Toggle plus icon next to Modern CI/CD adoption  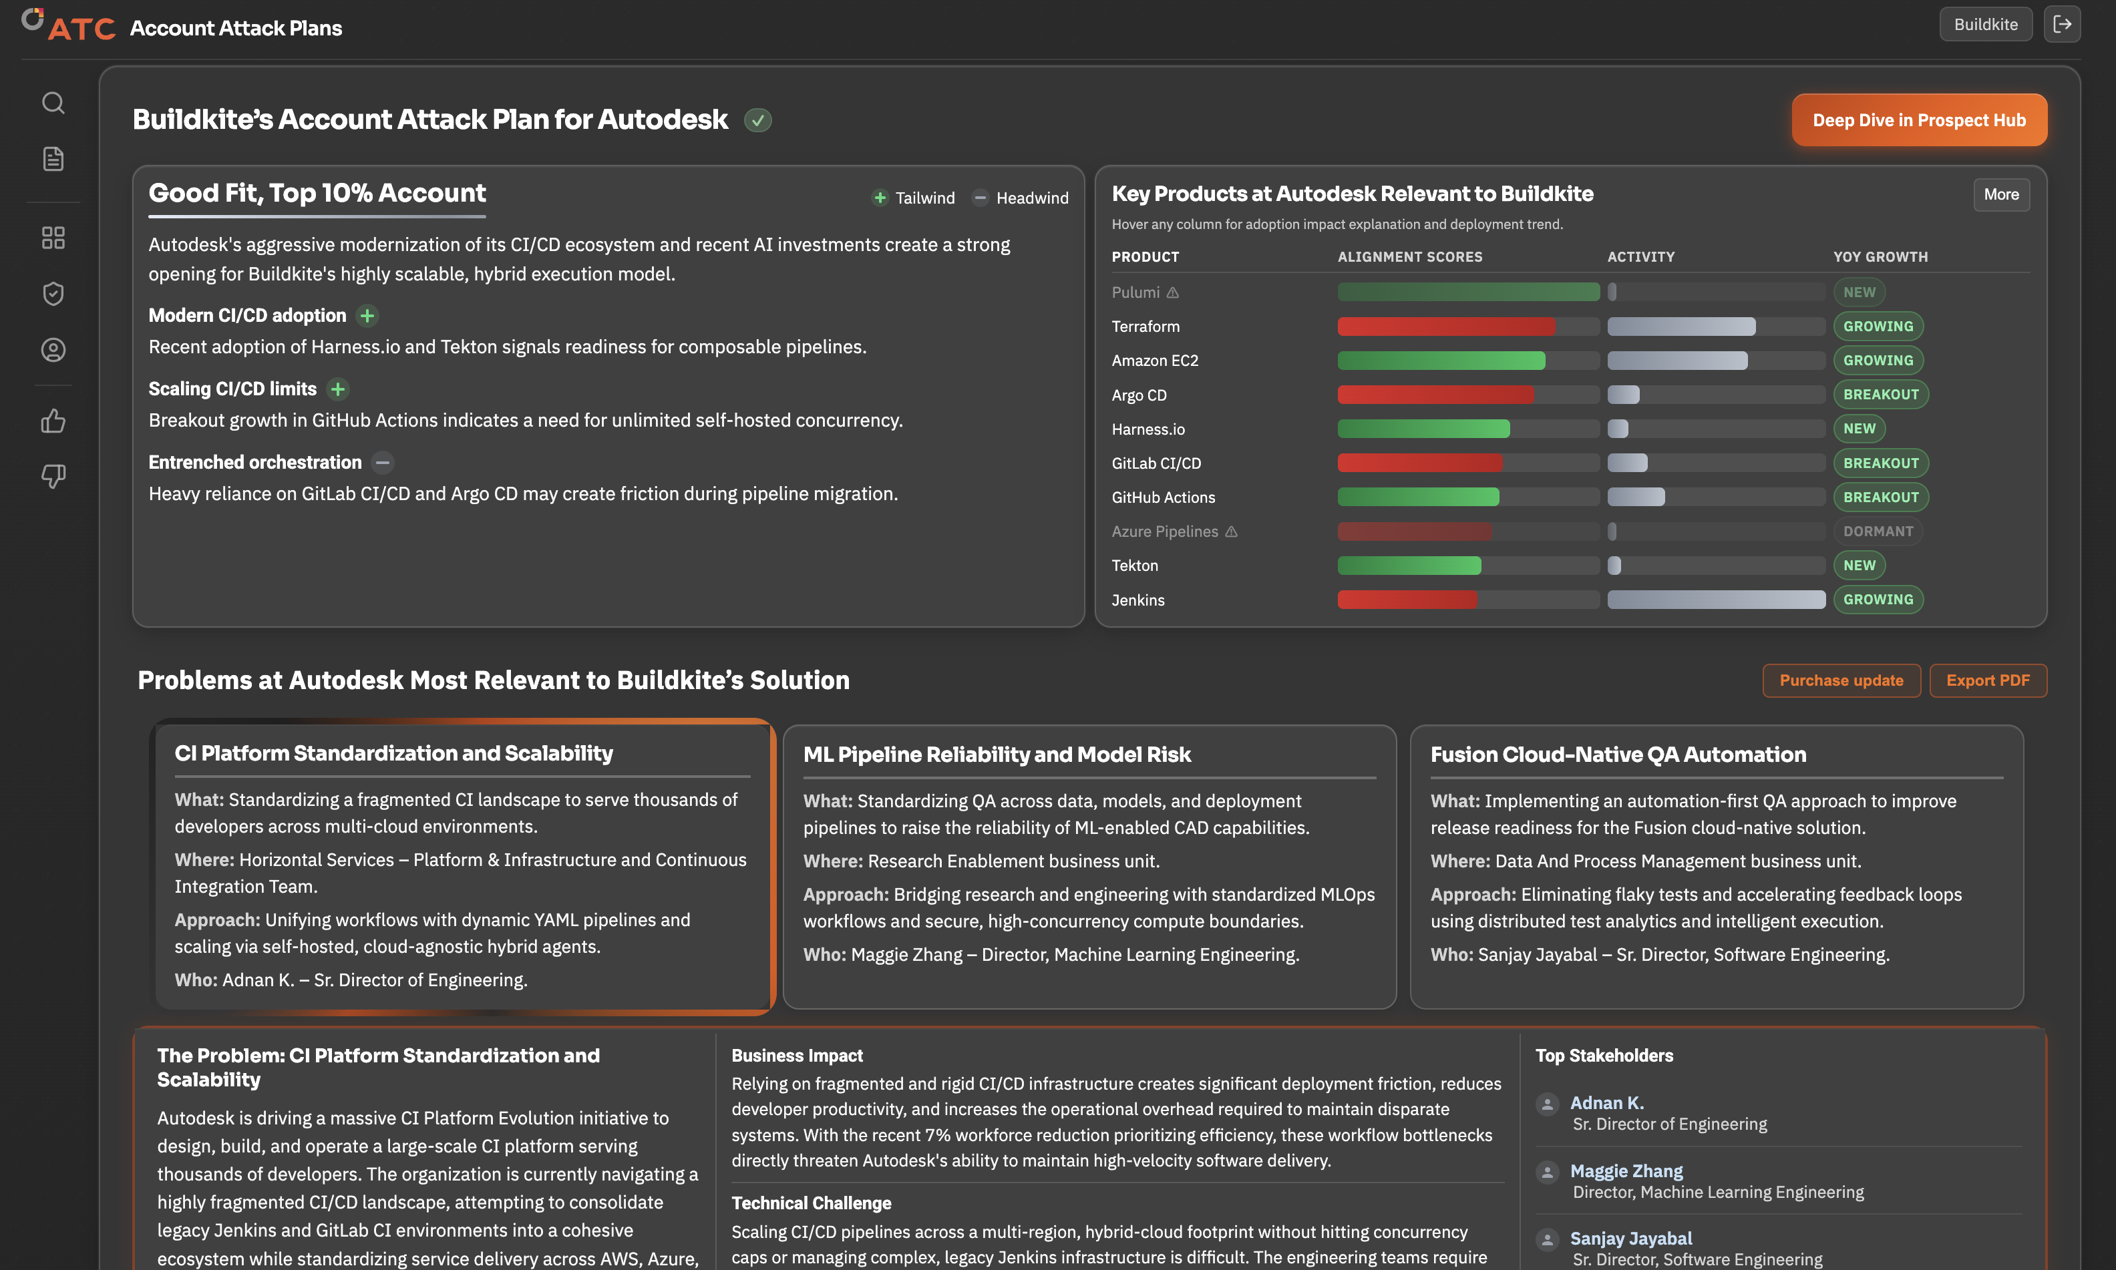point(367,316)
